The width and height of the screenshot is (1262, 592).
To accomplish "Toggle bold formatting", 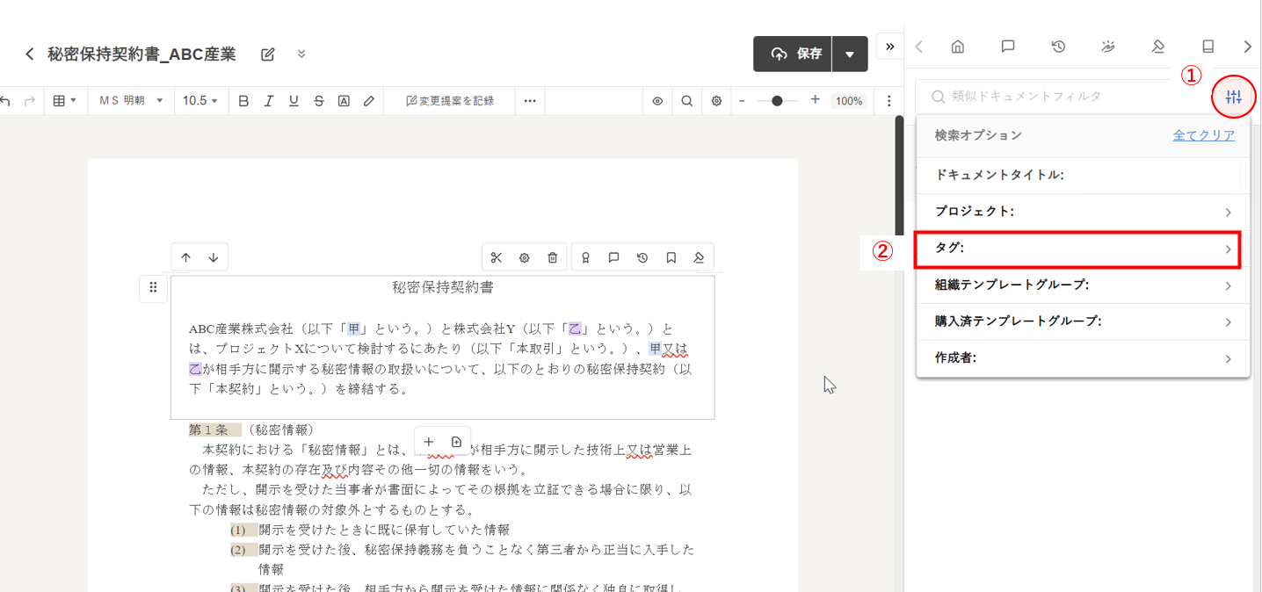I will [244, 101].
